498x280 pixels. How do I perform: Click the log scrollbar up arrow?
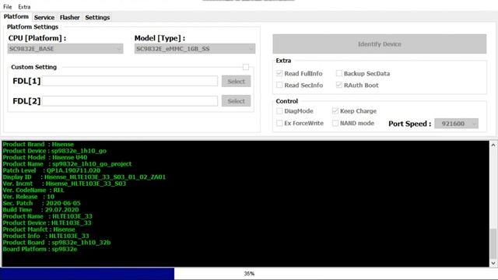[493, 145]
